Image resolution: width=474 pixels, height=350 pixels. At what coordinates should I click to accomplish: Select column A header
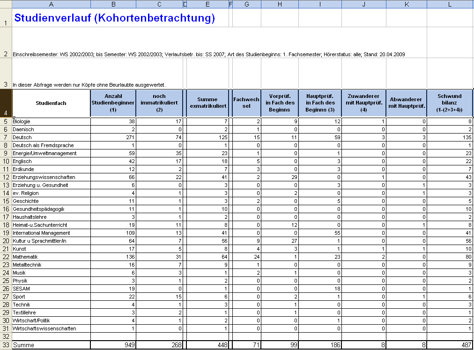point(51,4)
